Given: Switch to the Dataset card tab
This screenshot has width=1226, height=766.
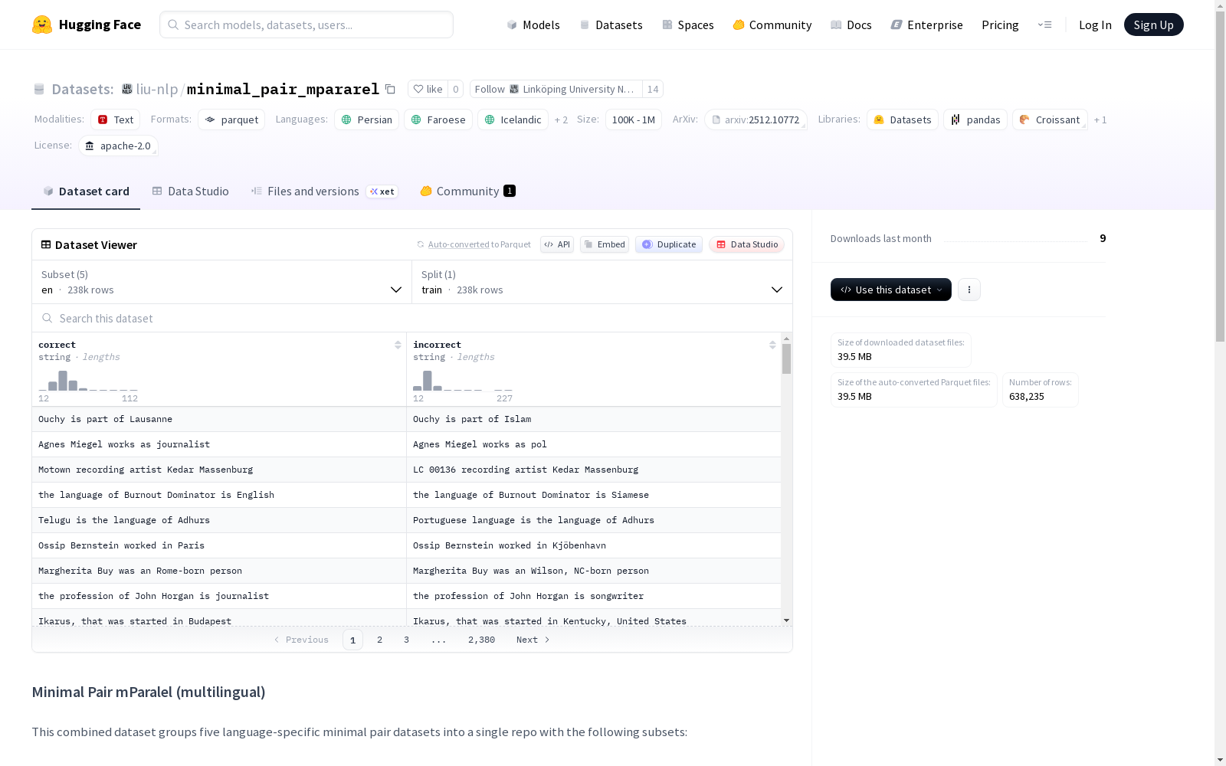Looking at the screenshot, I should [86, 191].
